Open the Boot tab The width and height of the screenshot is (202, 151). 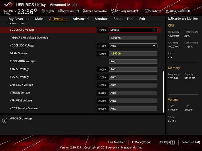(117, 19)
